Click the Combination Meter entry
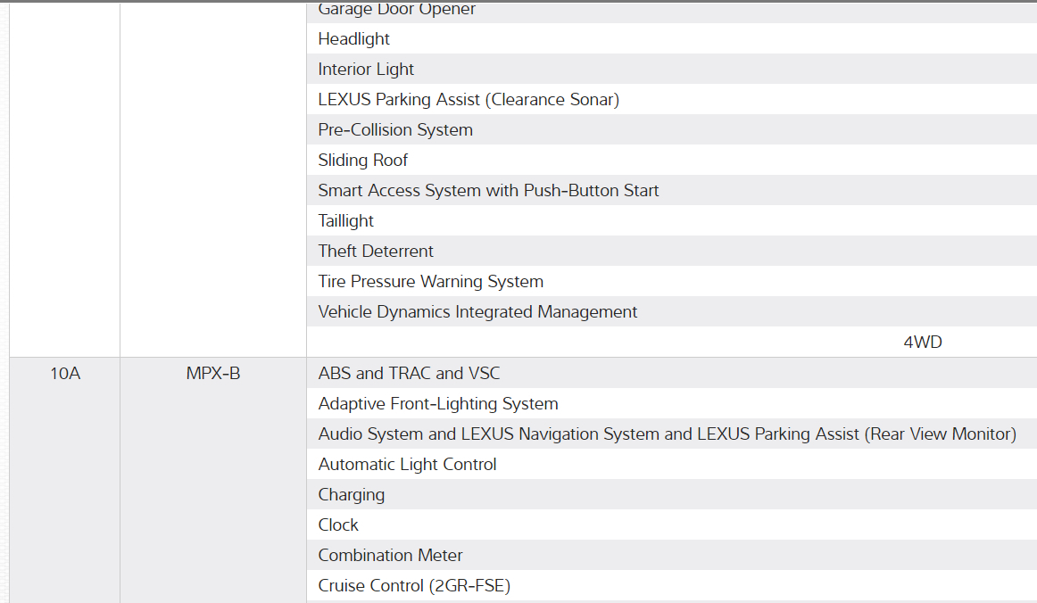The width and height of the screenshot is (1037, 603). (x=390, y=556)
